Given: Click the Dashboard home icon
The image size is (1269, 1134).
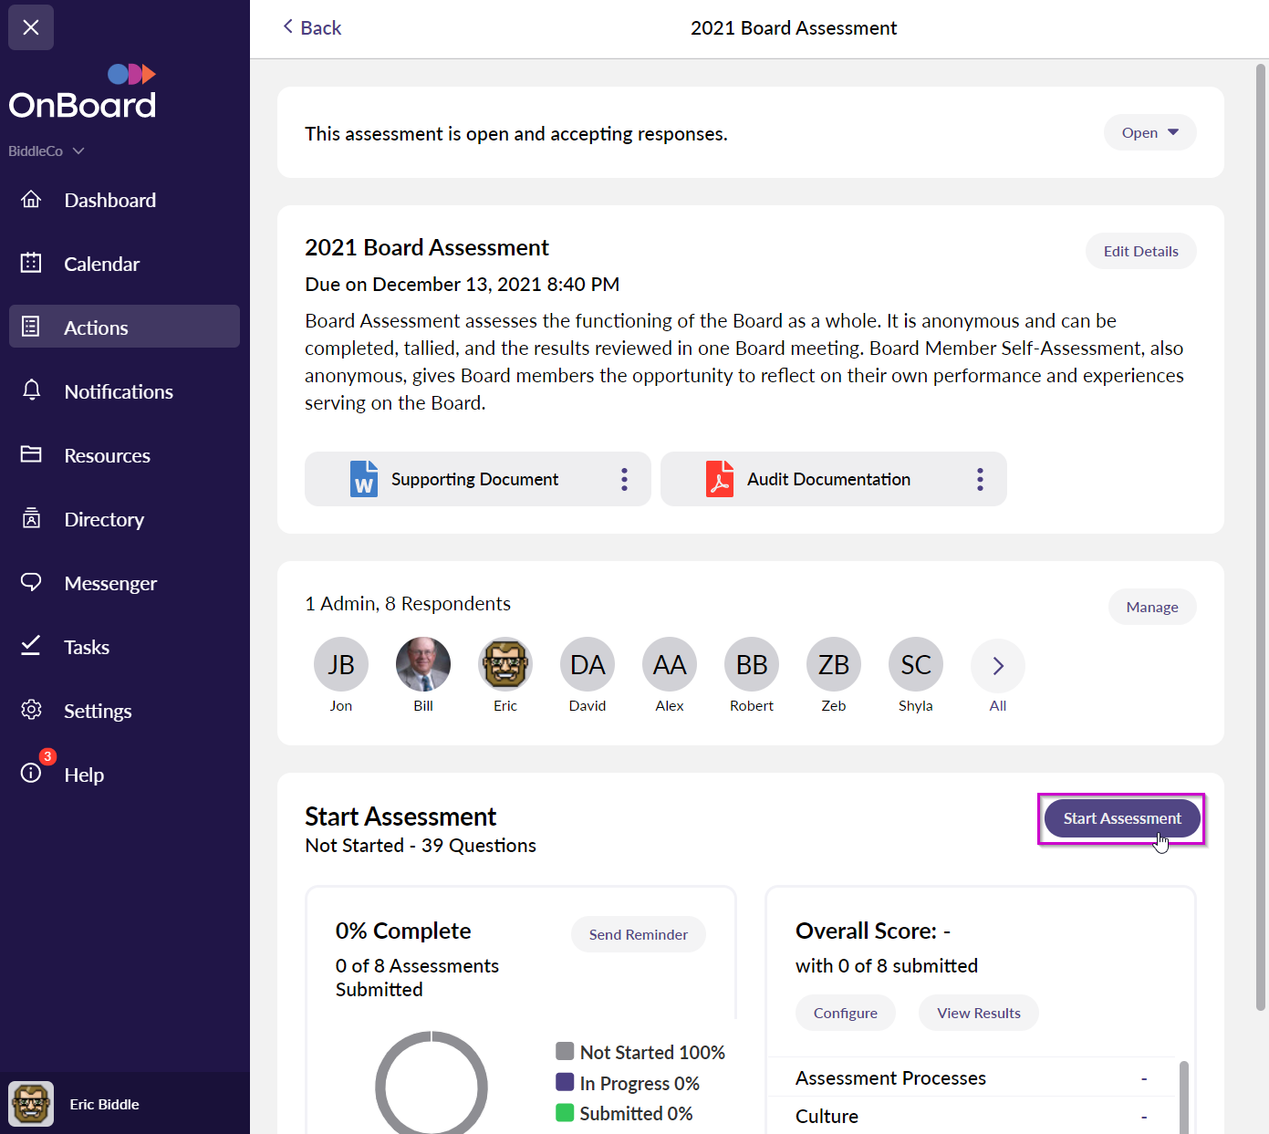Looking at the screenshot, I should coord(31,200).
